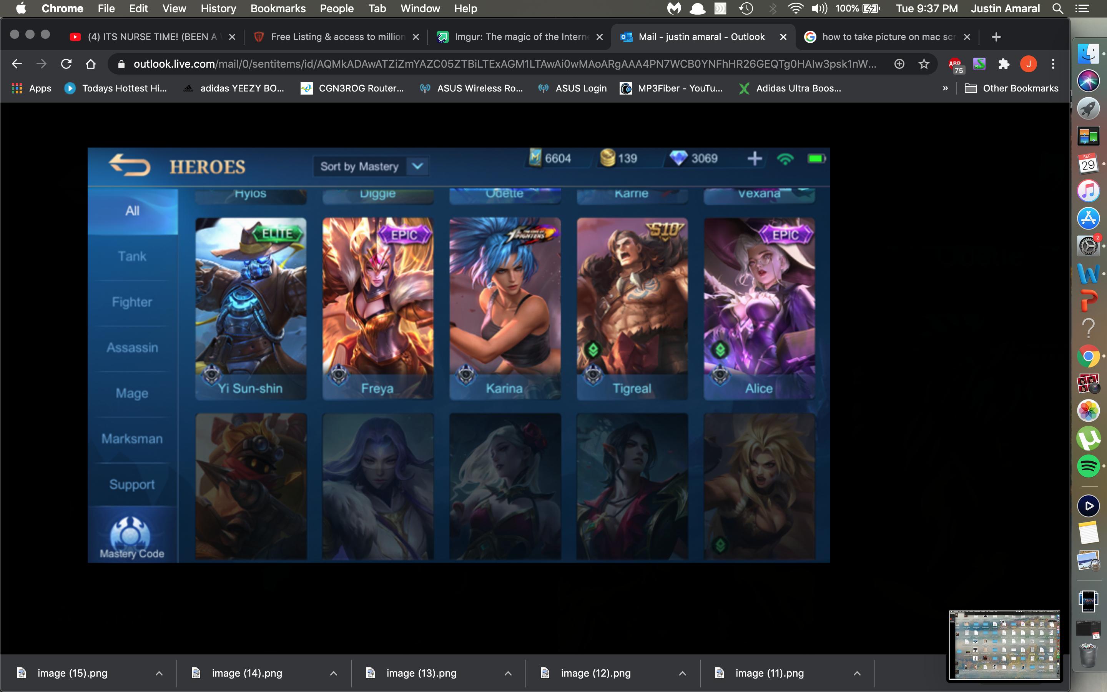Open the Chrome extensions puzzle icon
The image size is (1107, 692).
pos(1004,64)
